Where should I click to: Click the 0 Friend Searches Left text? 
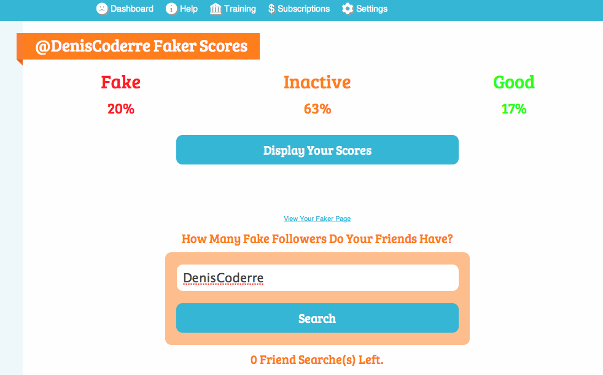tap(317, 360)
